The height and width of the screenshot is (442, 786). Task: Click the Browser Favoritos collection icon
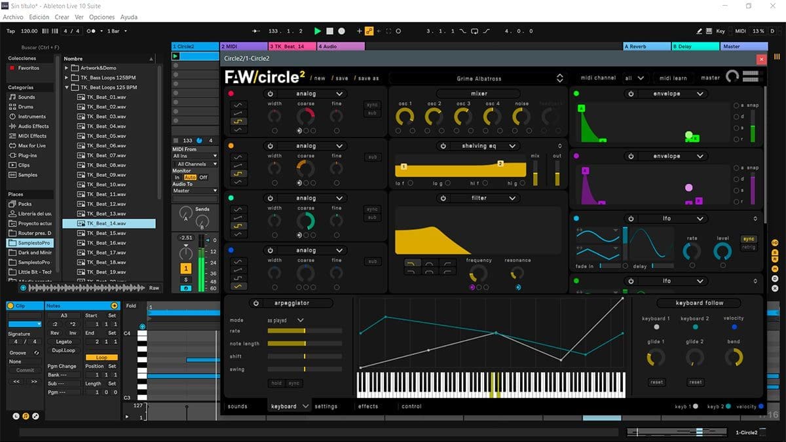tap(12, 68)
